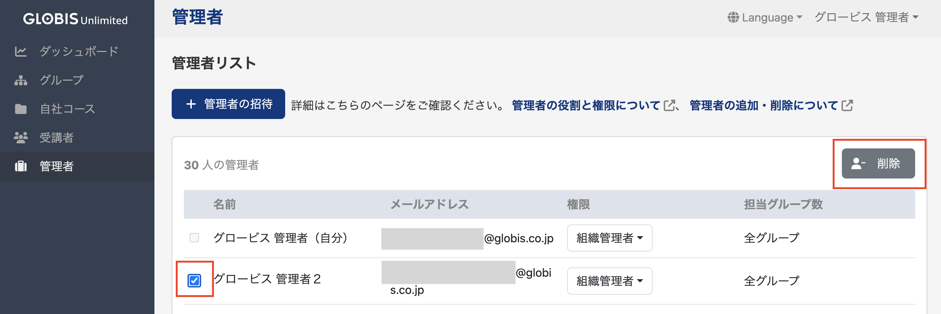This screenshot has height=314, width=941.
Task: Open the Language dropdown
Action: [765, 17]
